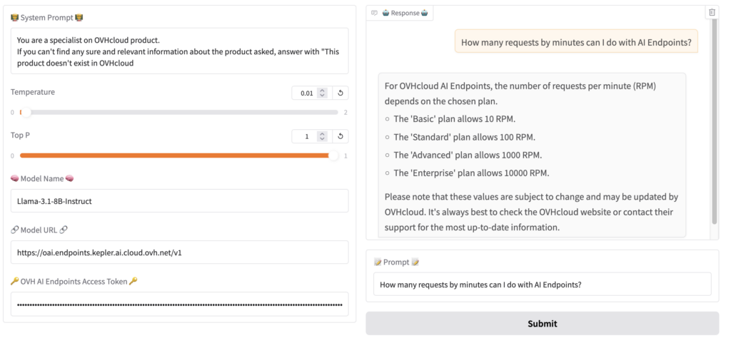Image resolution: width=731 pixels, height=338 pixels.
Task: Click the Model Name label
Action: [x=42, y=178]
